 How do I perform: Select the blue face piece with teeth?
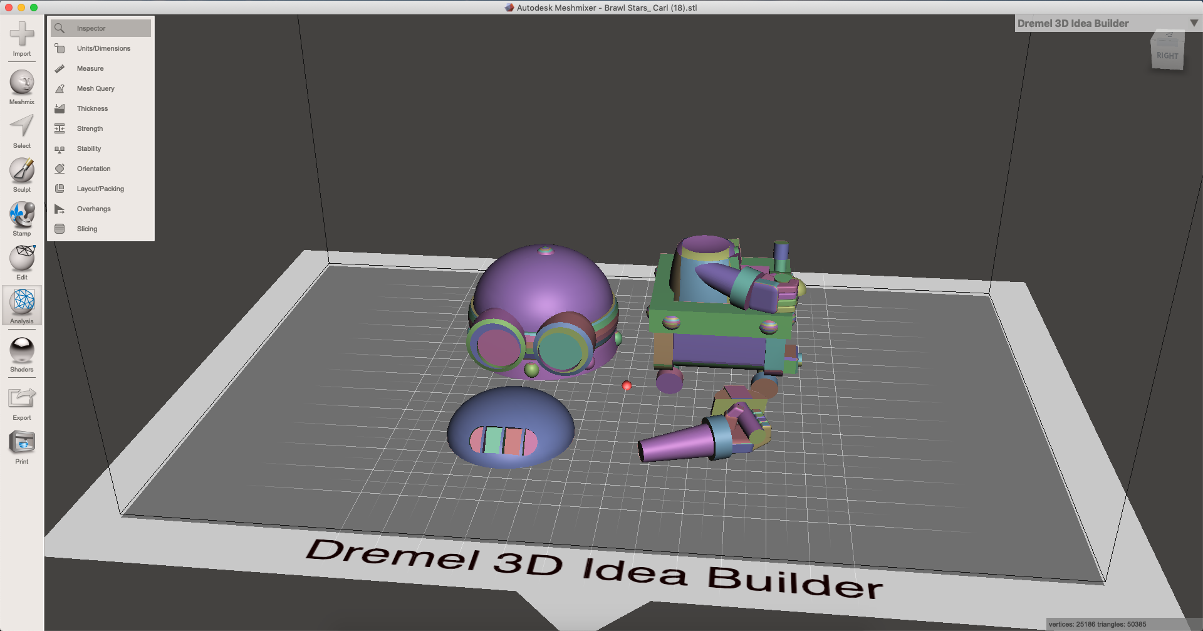(510, 427)
